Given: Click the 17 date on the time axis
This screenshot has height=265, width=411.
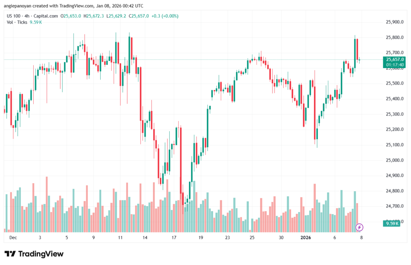Looking at the screenshot, I should [x=174, y=237].
